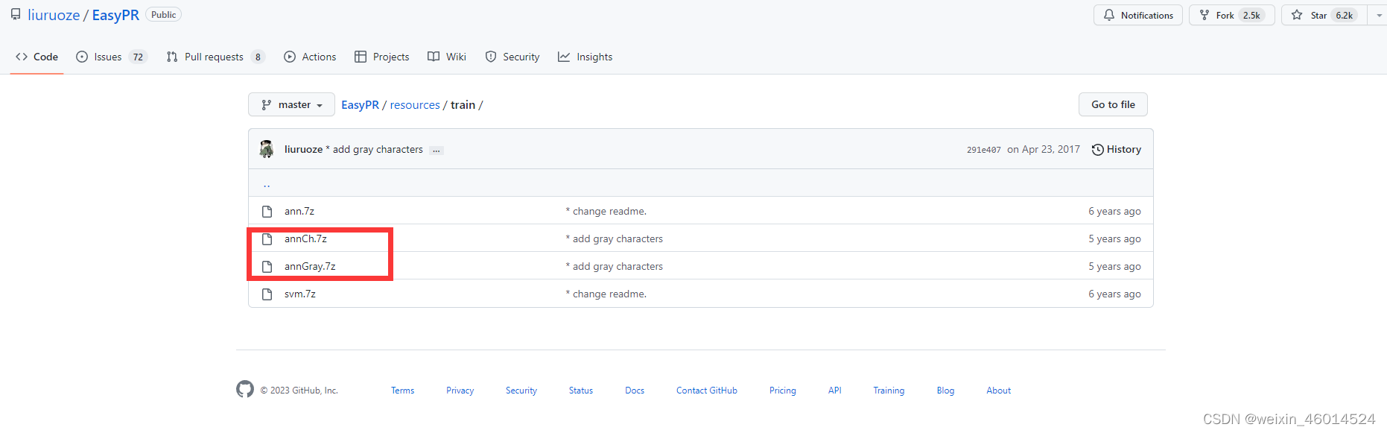Image resolution: width=1387 pixels, height=433 pixels.
Task: Click the liuruoze avatar in the commit bar
Action: 267,149
